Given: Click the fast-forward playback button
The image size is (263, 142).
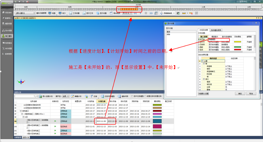Looking at the screenshot, I should click(x=151, y=13).
